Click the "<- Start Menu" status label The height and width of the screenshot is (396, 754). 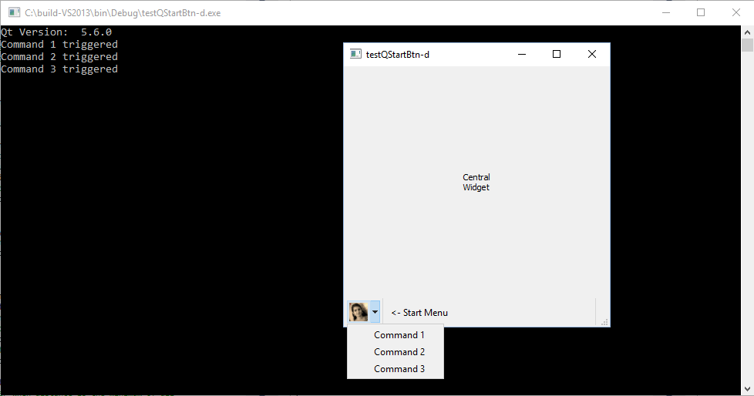click(419, 312)
